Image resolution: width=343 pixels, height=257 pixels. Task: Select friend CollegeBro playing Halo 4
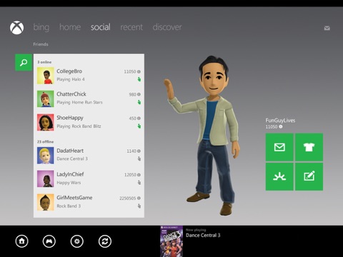coord(89,76)
